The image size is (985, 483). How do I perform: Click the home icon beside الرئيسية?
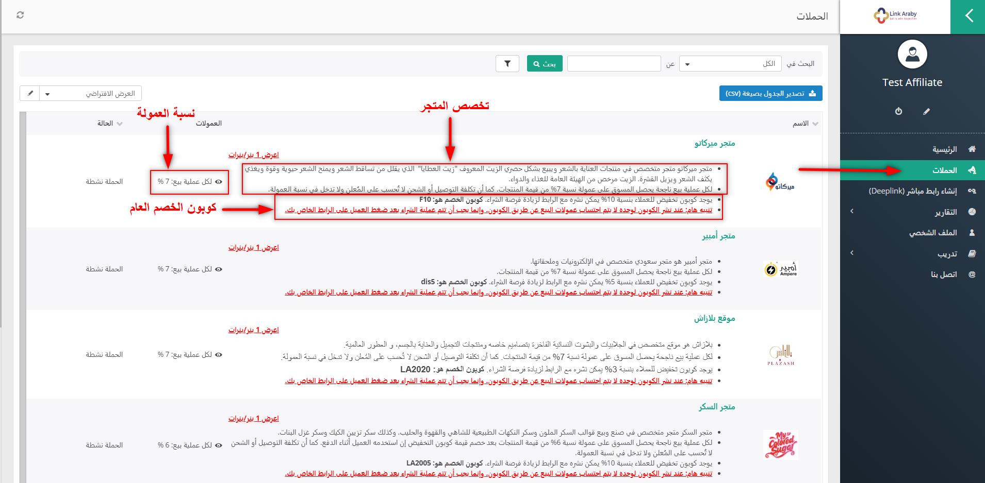click(x=972, y=149)
